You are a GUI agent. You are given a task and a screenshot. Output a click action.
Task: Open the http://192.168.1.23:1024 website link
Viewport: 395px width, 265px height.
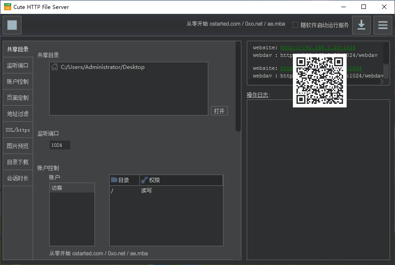point(318,47)
